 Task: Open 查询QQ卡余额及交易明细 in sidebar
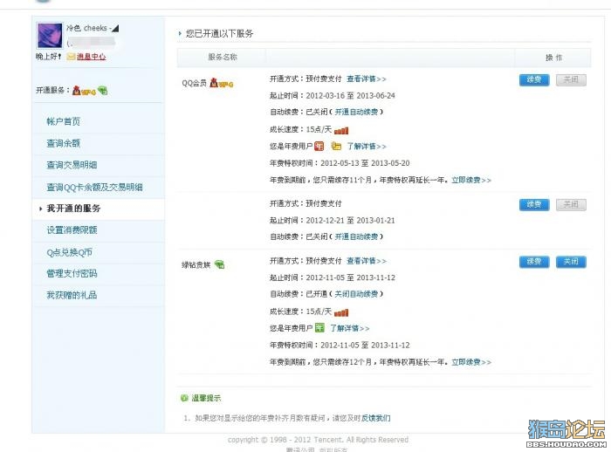(94, 187)
